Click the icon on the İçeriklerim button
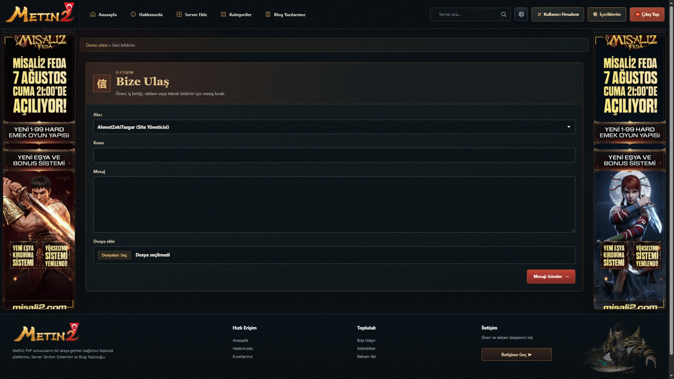The image size is (674, 379). [595, 14]
